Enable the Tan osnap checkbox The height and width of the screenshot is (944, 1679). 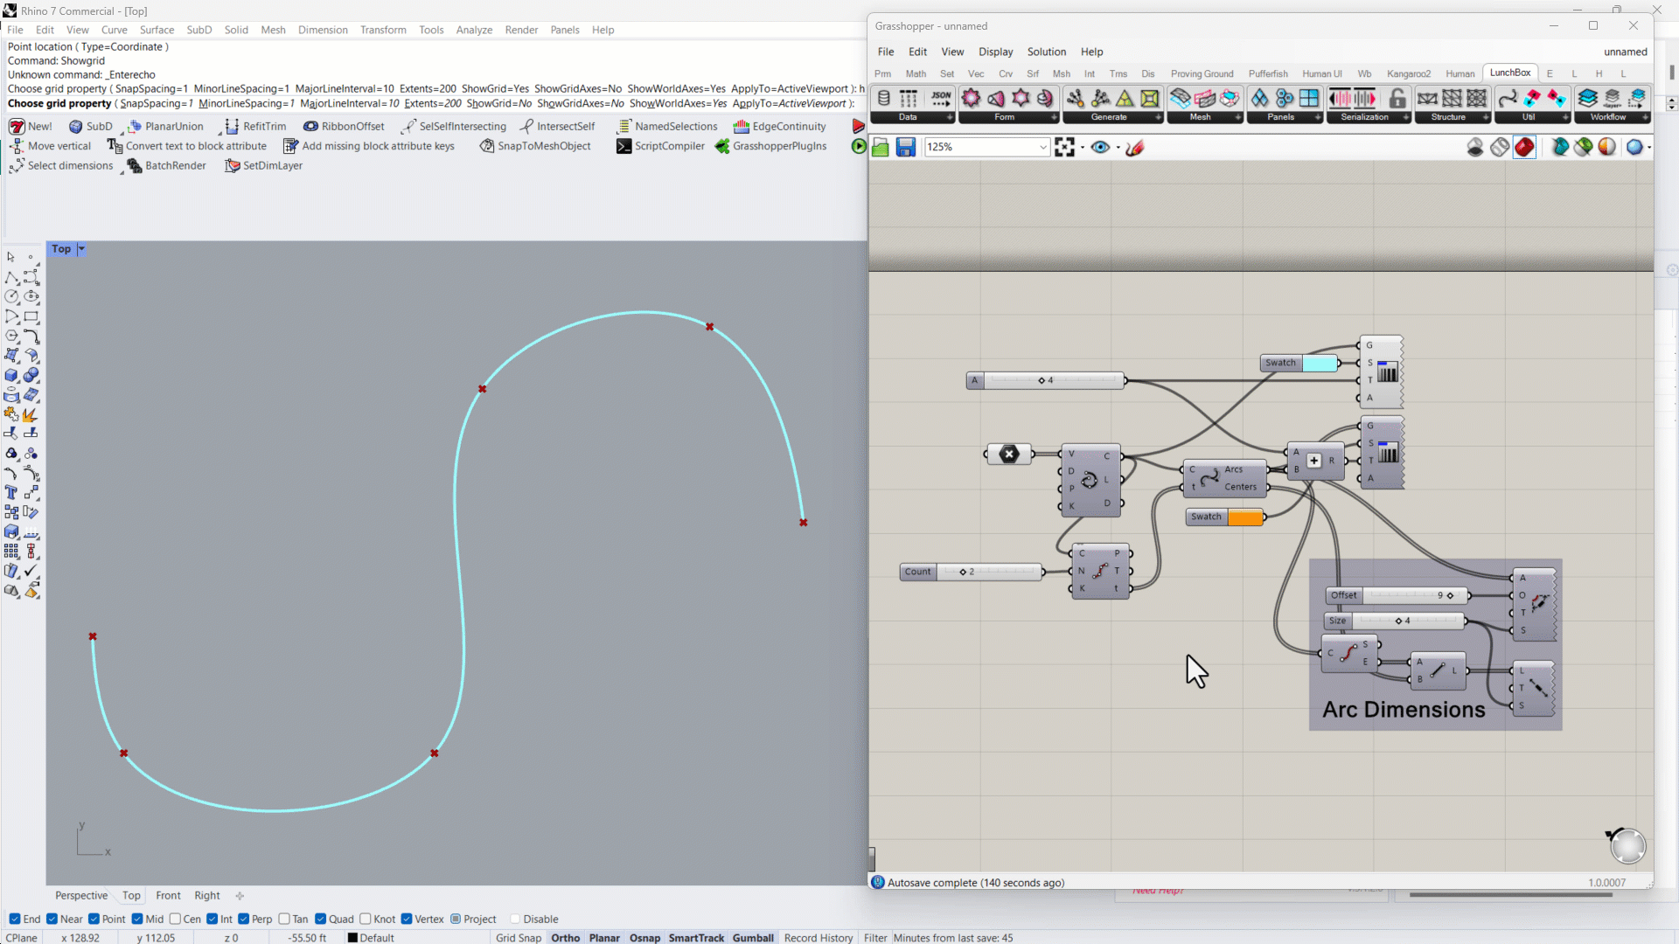[284, 919]
